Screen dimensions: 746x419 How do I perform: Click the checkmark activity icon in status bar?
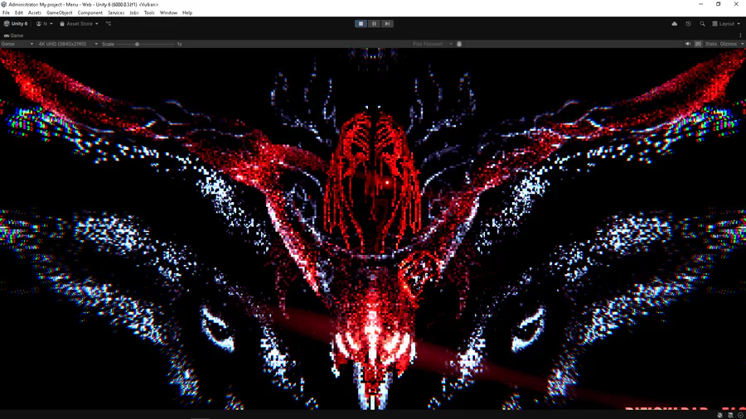click(x=740, y=415)
